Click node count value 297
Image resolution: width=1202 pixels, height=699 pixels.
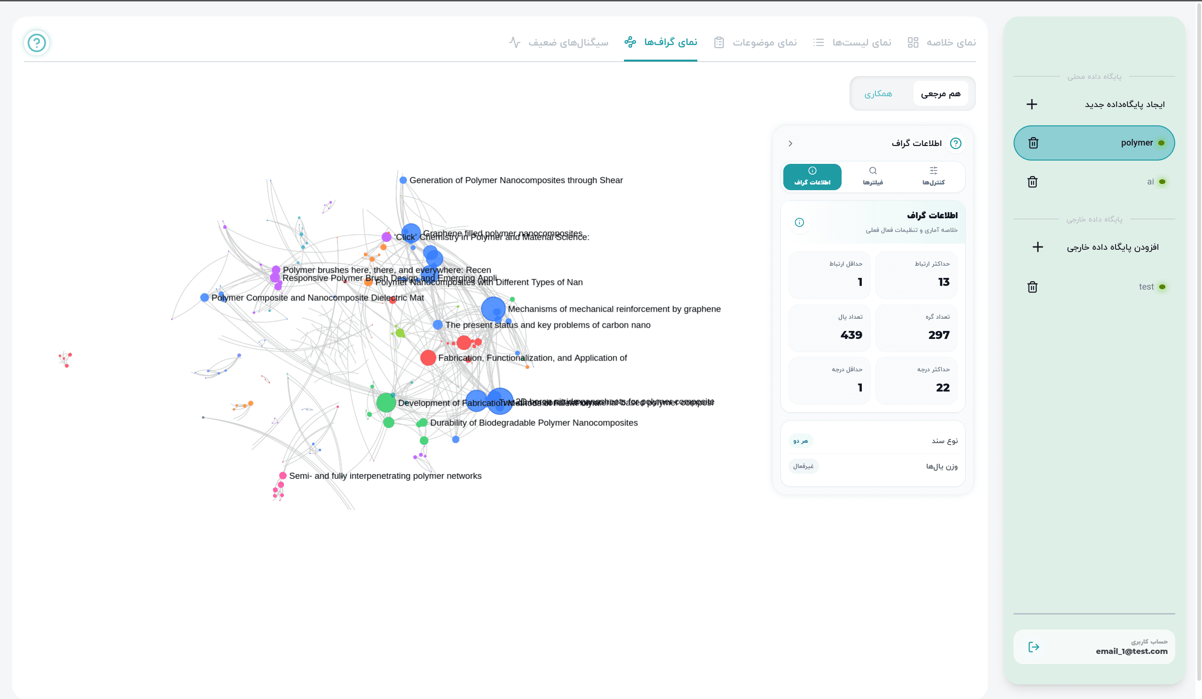(939, 335)
